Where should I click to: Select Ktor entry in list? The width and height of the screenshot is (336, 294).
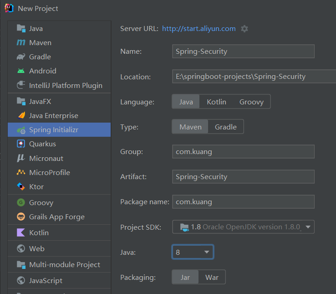[59, 186]
